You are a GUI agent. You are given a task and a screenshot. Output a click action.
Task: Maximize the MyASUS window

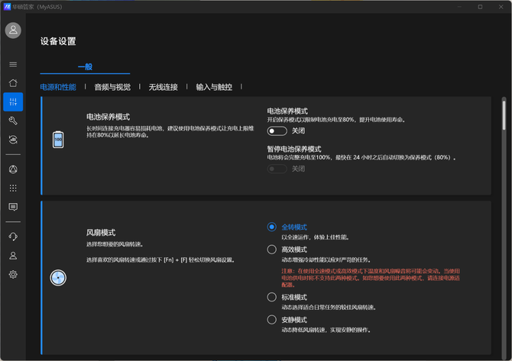point(480,7)
